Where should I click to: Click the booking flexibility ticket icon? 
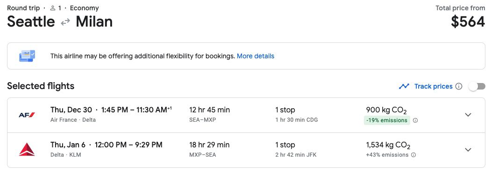[x=27, y=56]
